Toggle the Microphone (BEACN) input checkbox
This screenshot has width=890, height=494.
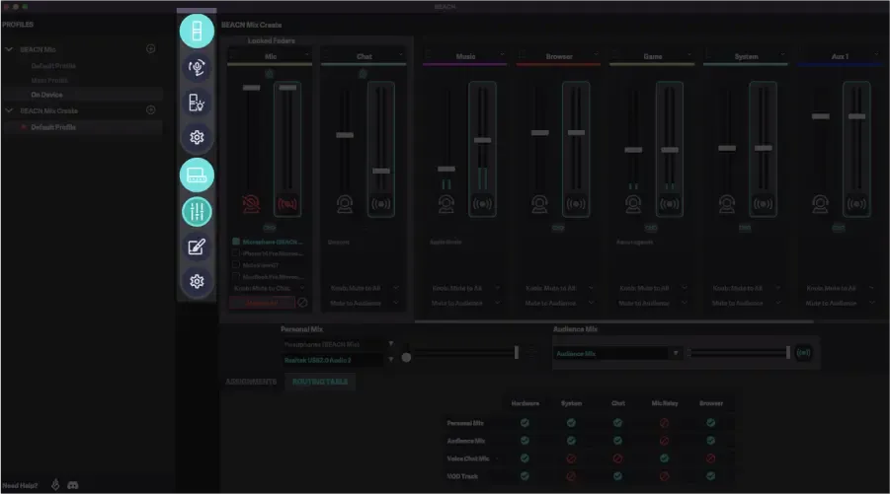(237, 241)
